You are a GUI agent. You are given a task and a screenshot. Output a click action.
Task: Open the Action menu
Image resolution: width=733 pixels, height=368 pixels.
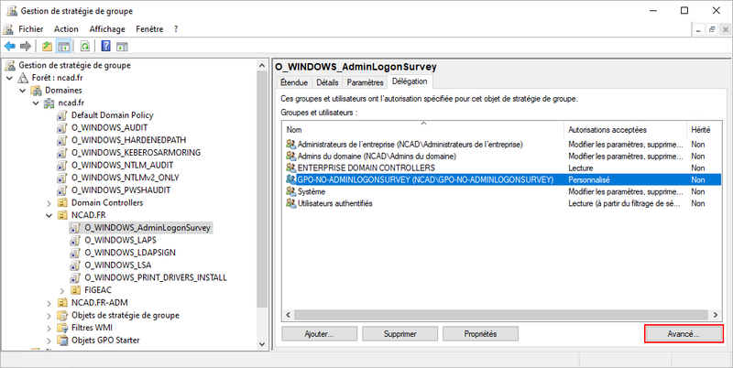pyautogui.click(x=66, y=29)
